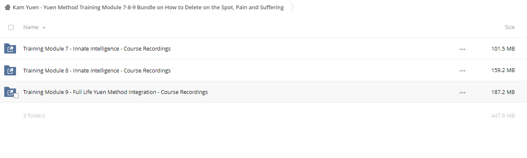Click the 101.5 MB size of Module 7
The image size is (527, 158).
(x=503, y=49)
